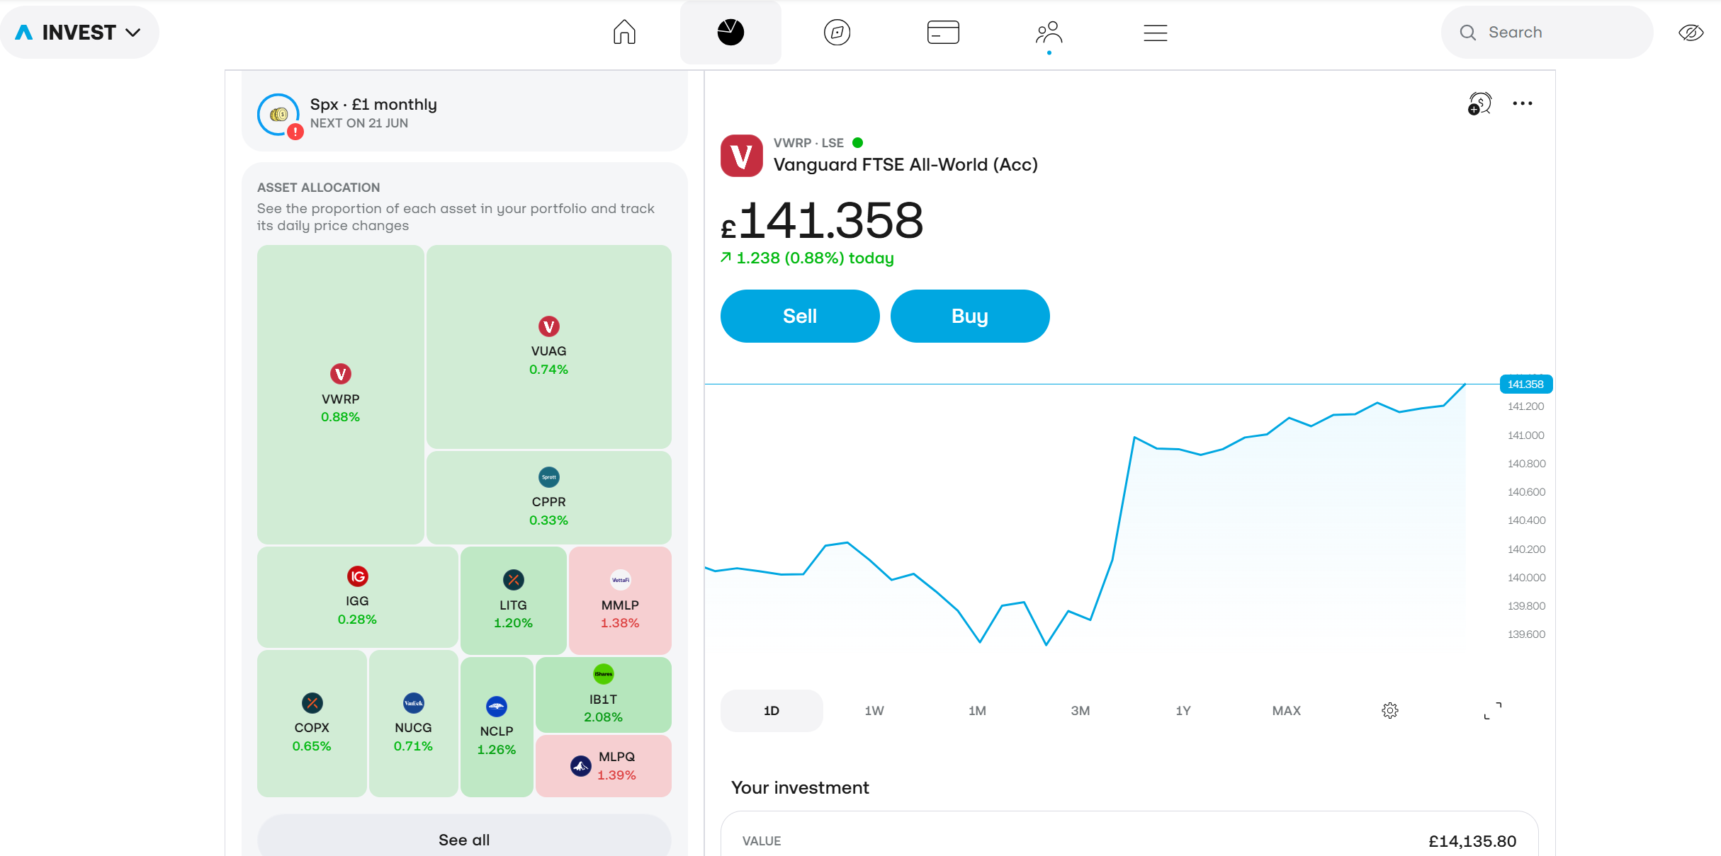Open the Spx £1 monthly pie card

(464, 113)
